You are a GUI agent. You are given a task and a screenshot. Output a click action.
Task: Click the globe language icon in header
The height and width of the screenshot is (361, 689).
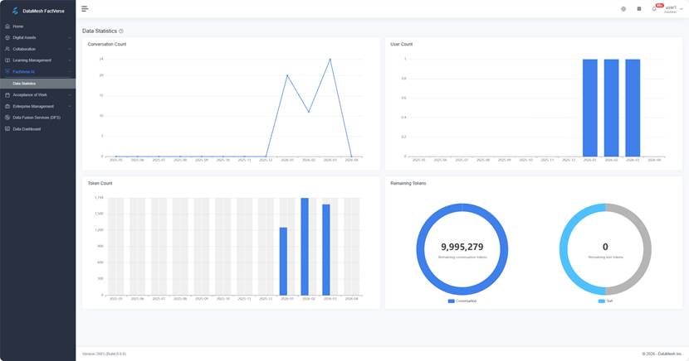623,9
